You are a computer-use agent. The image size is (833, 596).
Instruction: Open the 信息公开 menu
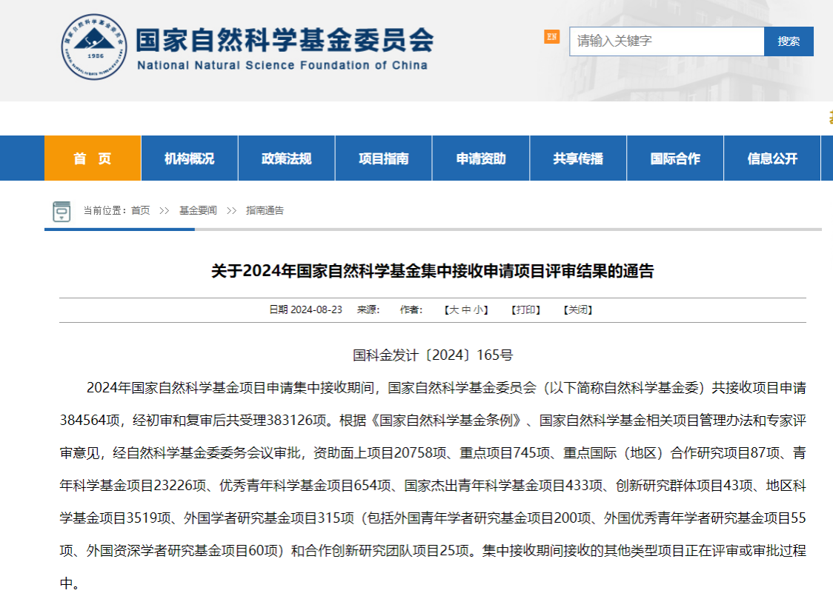point(772,158)
